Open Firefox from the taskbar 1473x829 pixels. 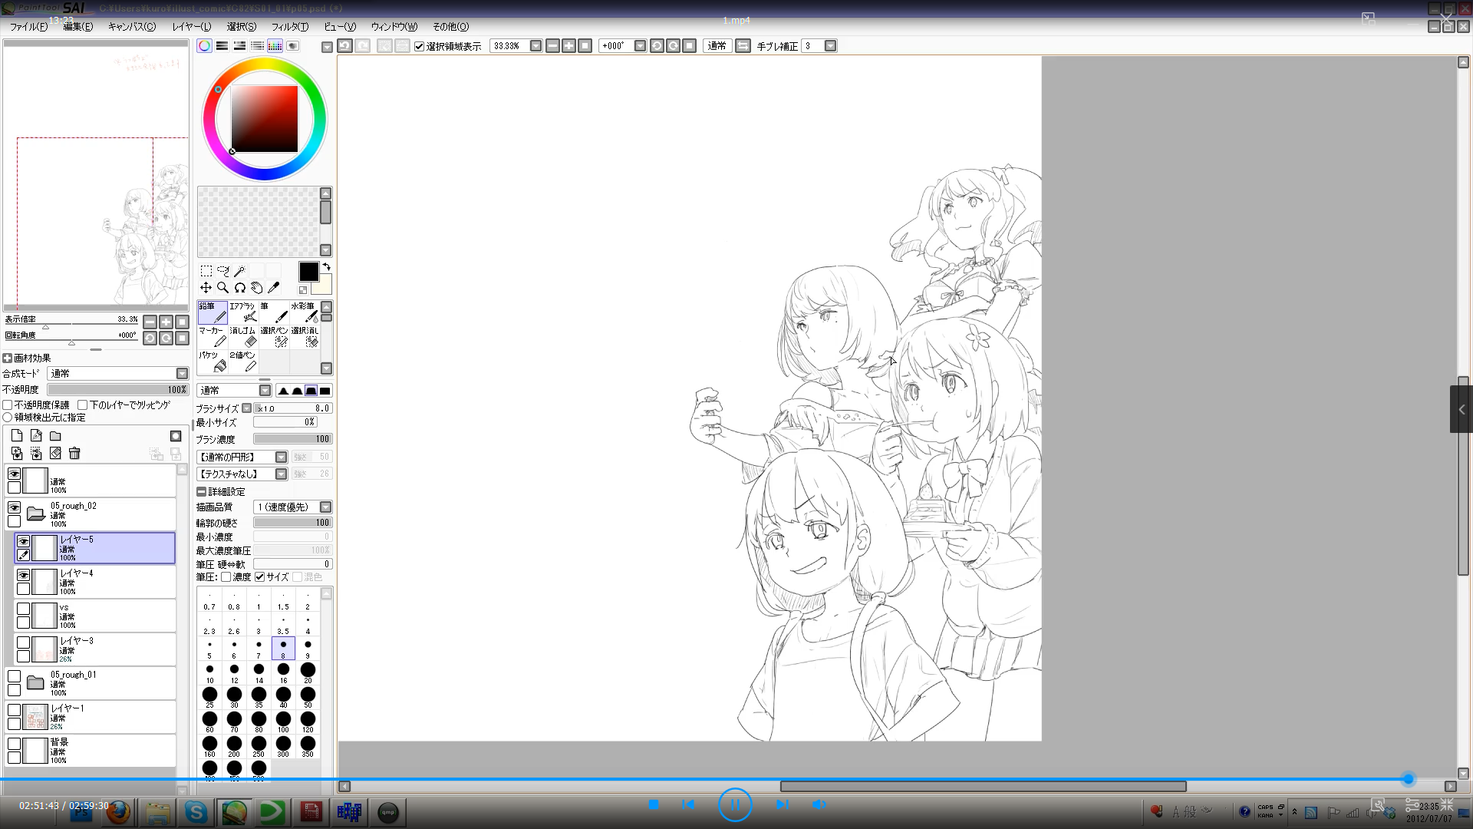click(118, 812)
